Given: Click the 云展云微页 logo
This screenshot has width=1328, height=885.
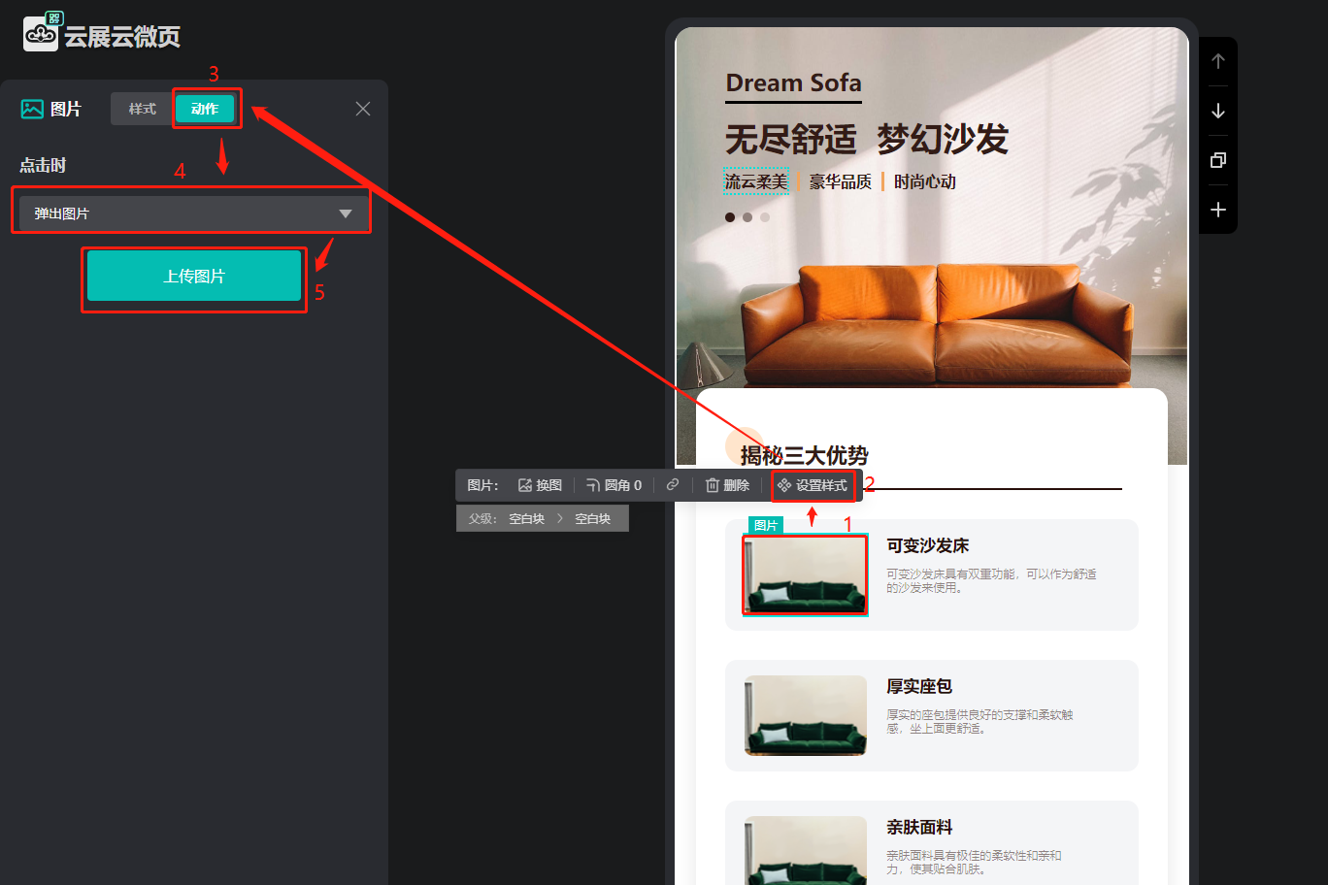Looking at the screenshot, I should (x=102, y=35).
